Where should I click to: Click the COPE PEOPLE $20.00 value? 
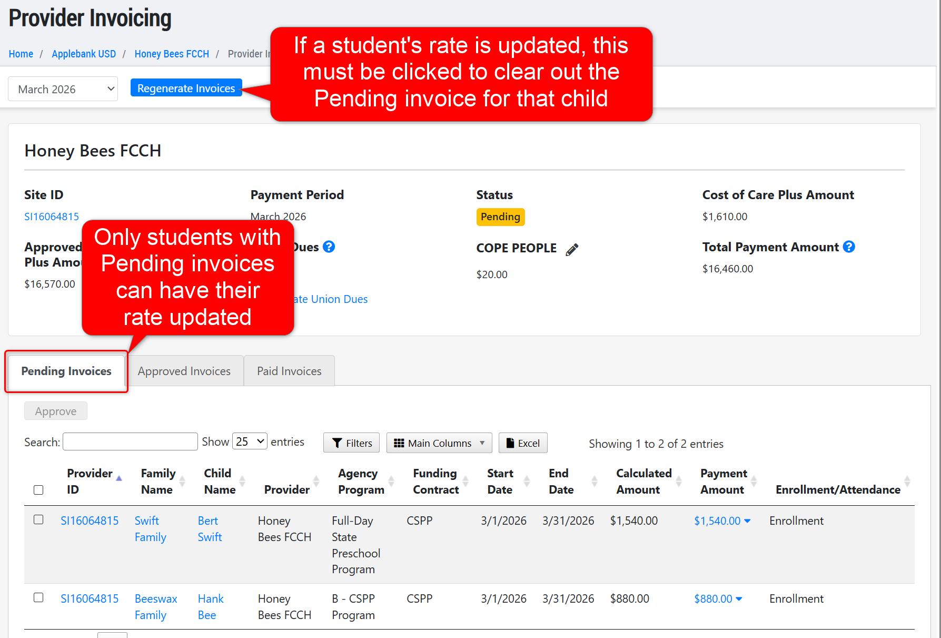point(492,274)
